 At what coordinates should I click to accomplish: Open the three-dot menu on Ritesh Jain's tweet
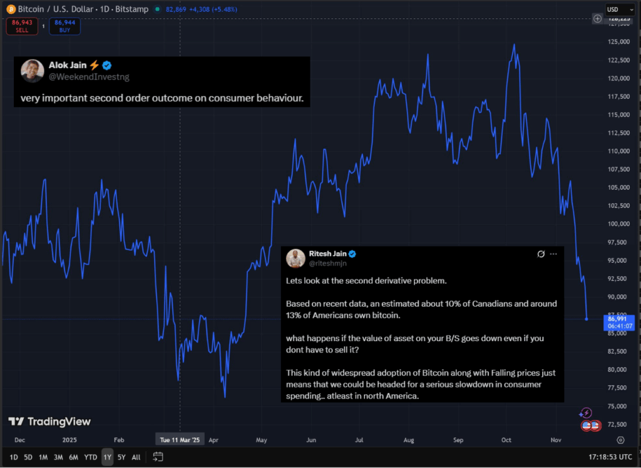click(553, 255)
